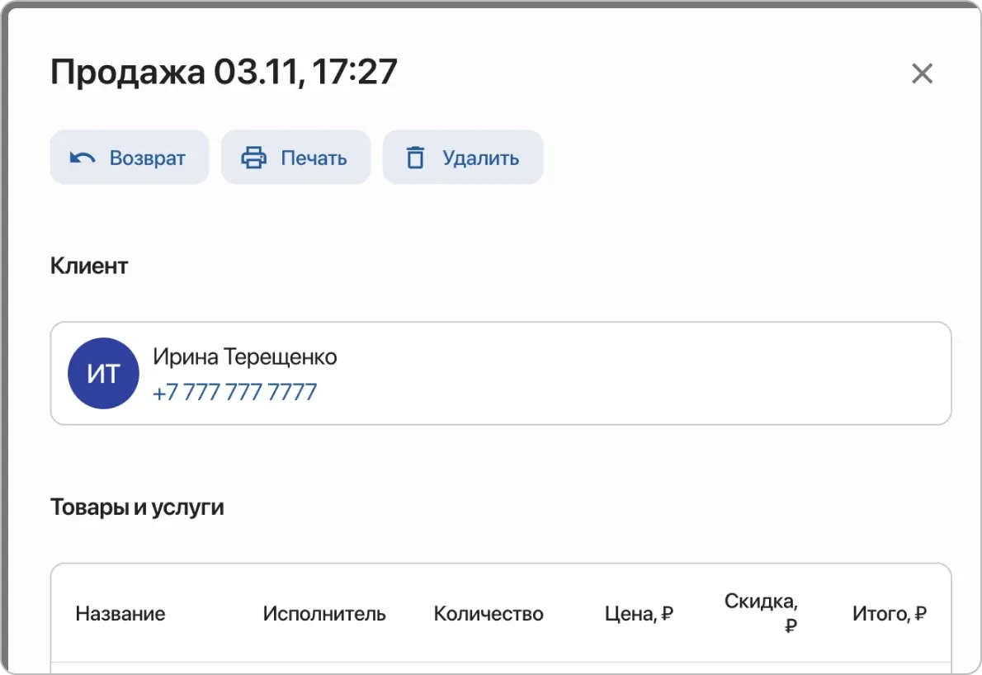
Task: Click the Название column header
Action: click(x=120, y=613)
